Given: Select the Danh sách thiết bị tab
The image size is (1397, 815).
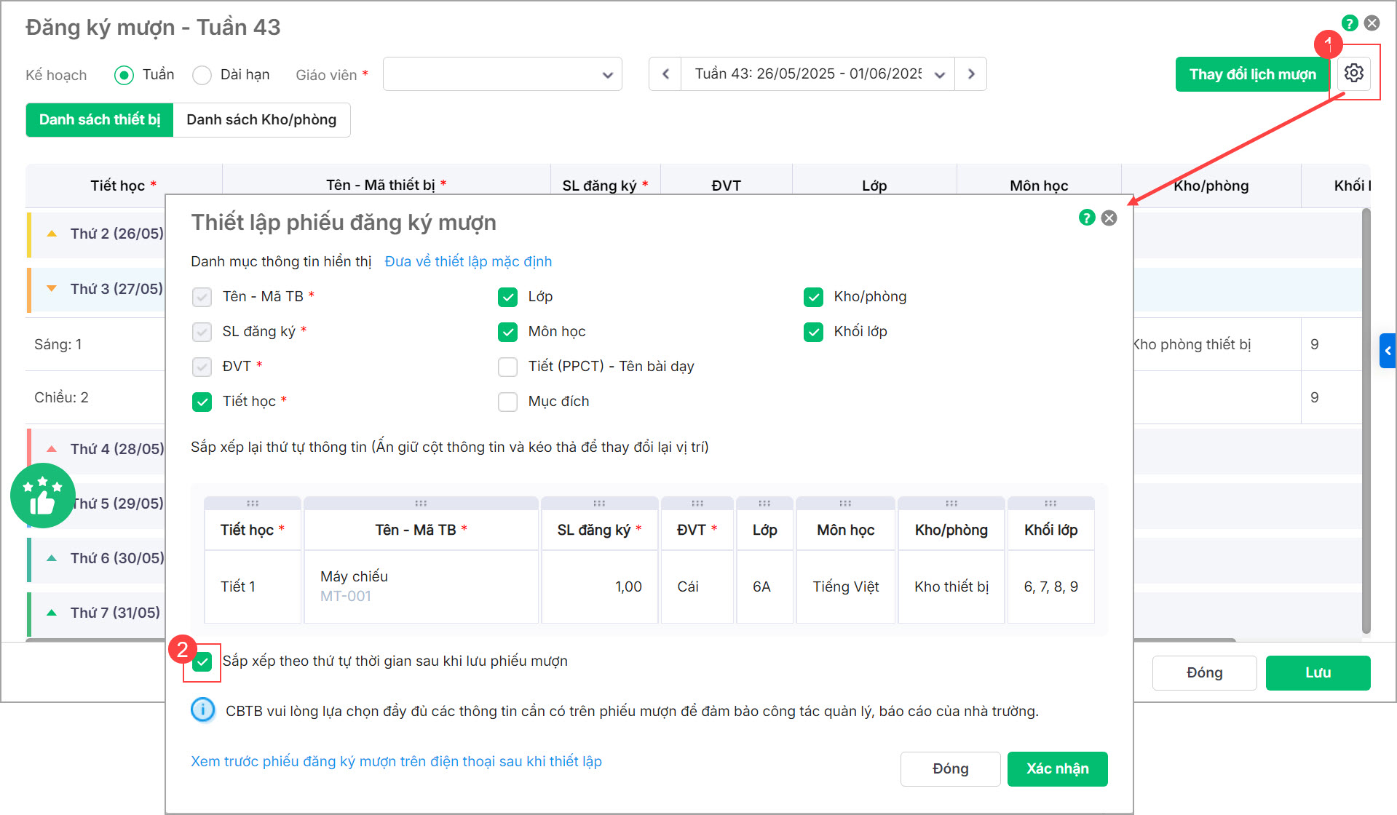Looking at the screenshot, I should 100,120.
